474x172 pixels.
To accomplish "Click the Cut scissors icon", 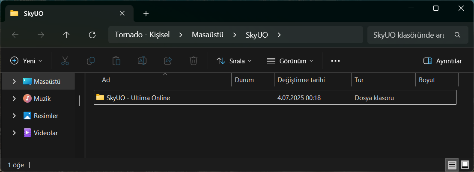I will point(65,61).
